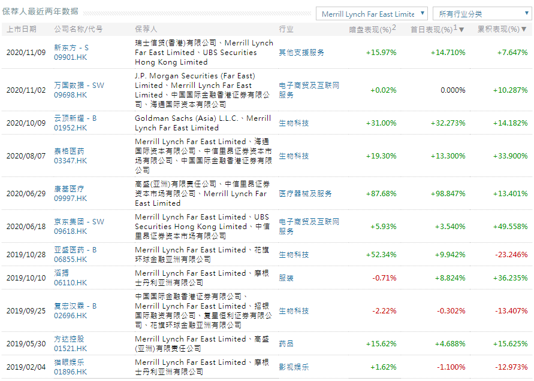Click the 保荐人 column header
Viewport: 534px width, 381px height.
point(146,29)
